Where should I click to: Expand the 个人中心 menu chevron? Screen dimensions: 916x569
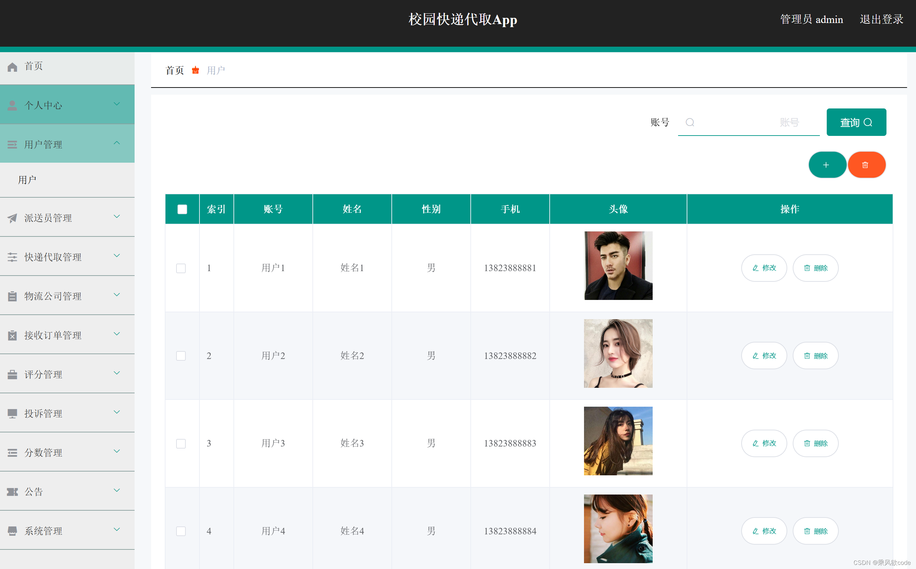pos(117,104)
